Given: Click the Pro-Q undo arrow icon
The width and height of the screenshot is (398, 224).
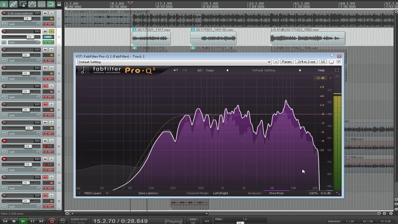Looking at the screenshot, I should coord(176,70).
